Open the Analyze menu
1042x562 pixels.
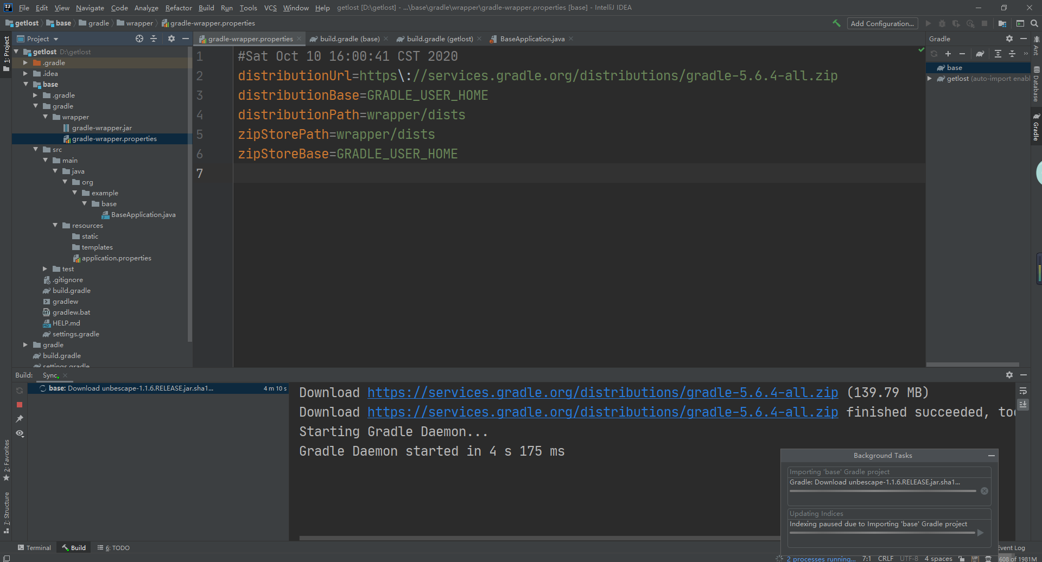click(x=146, y=8)
